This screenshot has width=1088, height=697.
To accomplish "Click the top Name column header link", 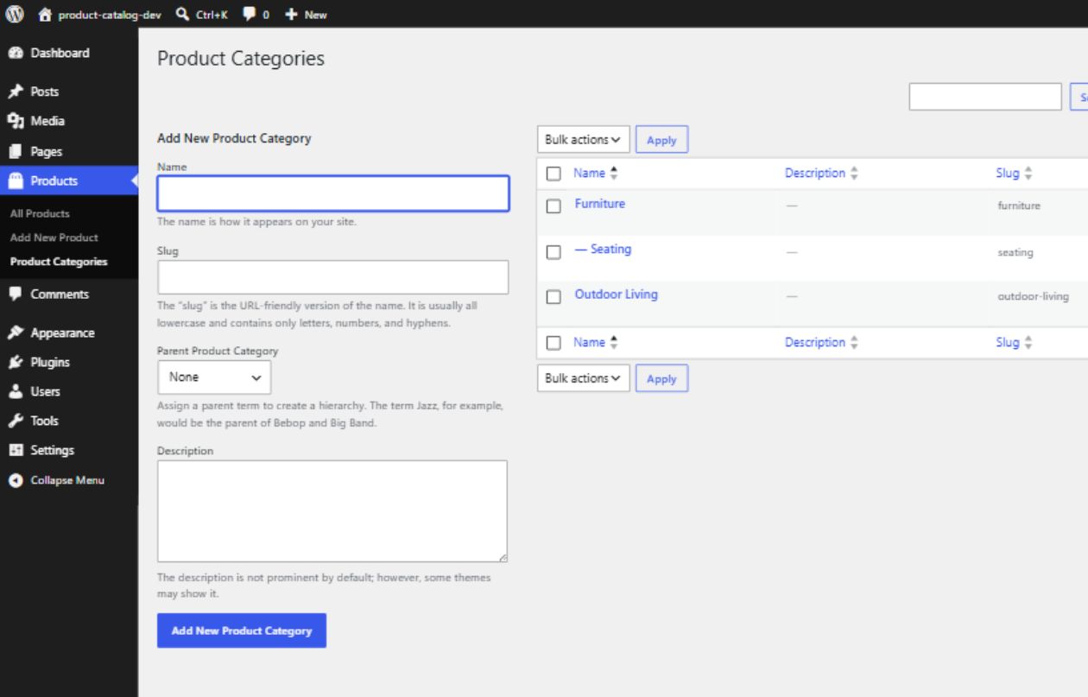I will point(589,174).
